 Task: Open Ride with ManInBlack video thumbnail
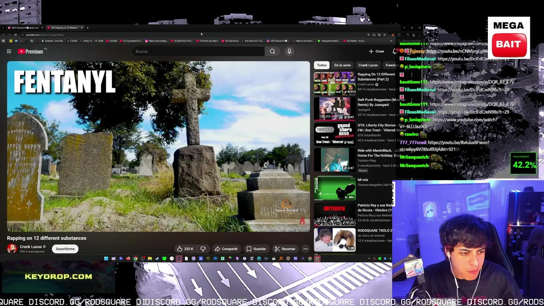pyautogui.click(x=334, y=160)
